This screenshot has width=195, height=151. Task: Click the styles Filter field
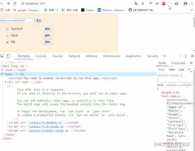tap(161, 70)
